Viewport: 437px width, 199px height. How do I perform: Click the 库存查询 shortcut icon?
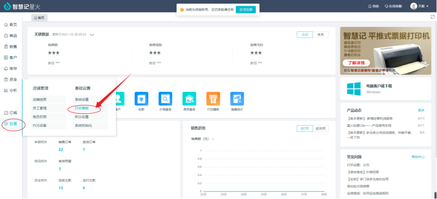click(189, 98)
